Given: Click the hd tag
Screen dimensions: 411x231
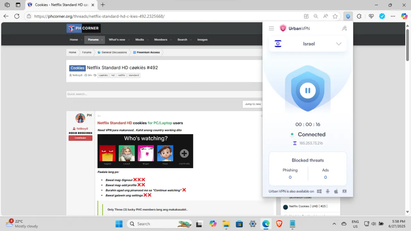Looking at the screenshot, I should [x=113, y=75].
